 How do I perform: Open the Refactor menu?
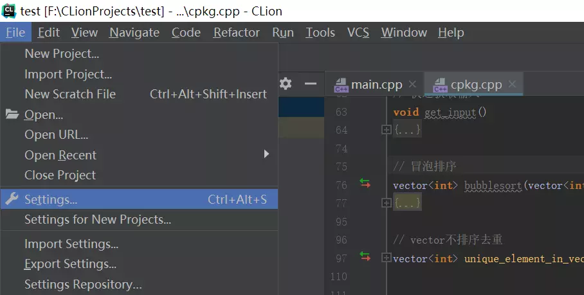(x=237, y=33)
